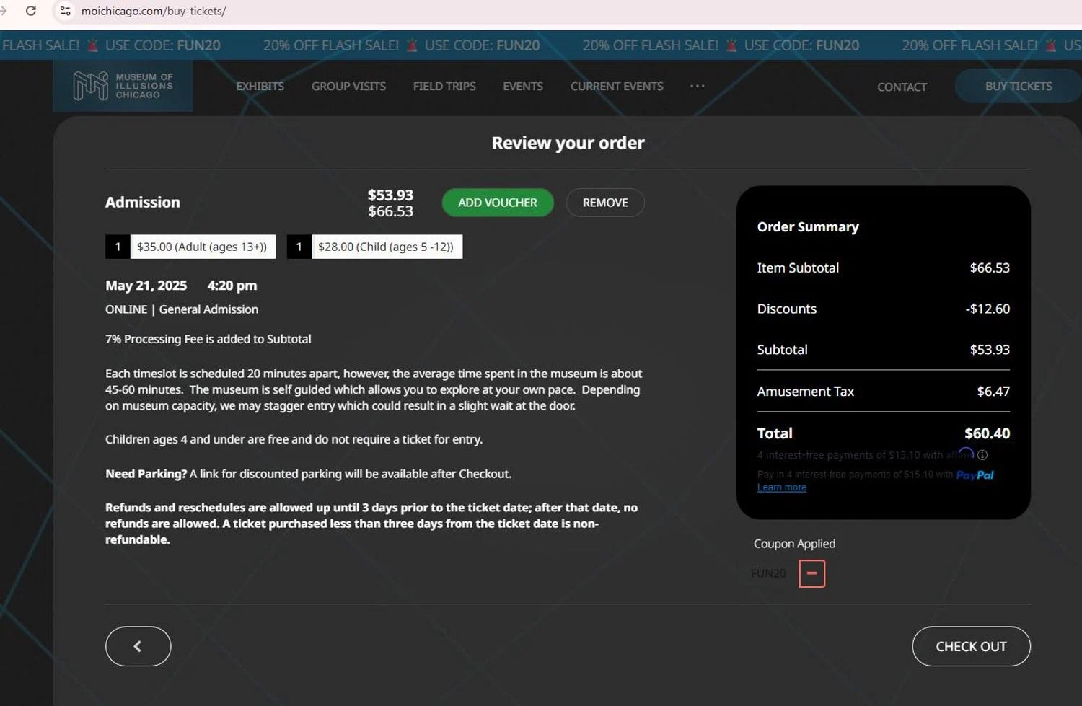This screenshot has width=1082, height=706.
Task: Open site information icon in the address bar
Action: (65, 11)
